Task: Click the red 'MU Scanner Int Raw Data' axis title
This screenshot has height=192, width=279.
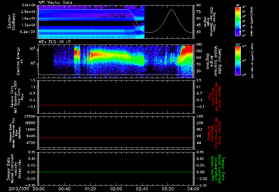Action: pos(215,97)
